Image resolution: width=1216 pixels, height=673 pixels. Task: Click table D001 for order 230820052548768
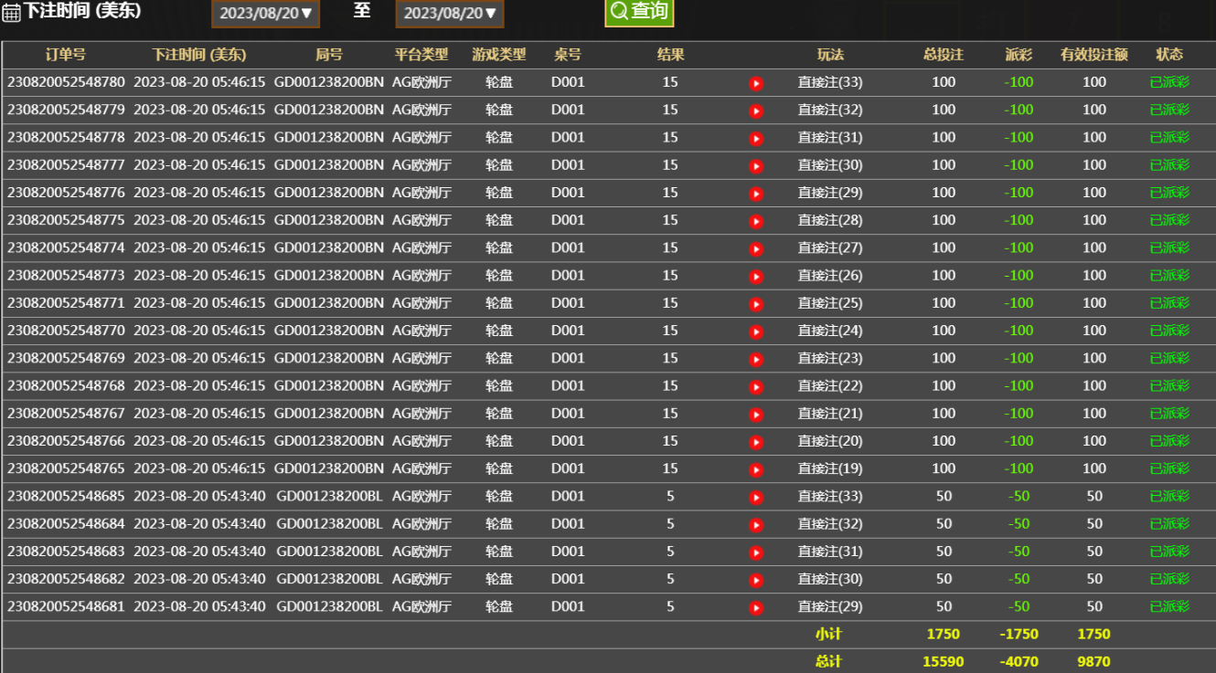pos(568,385)
